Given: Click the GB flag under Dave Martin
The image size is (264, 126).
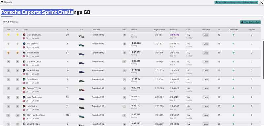Looking at the screenshot, I should pos(24,83).
